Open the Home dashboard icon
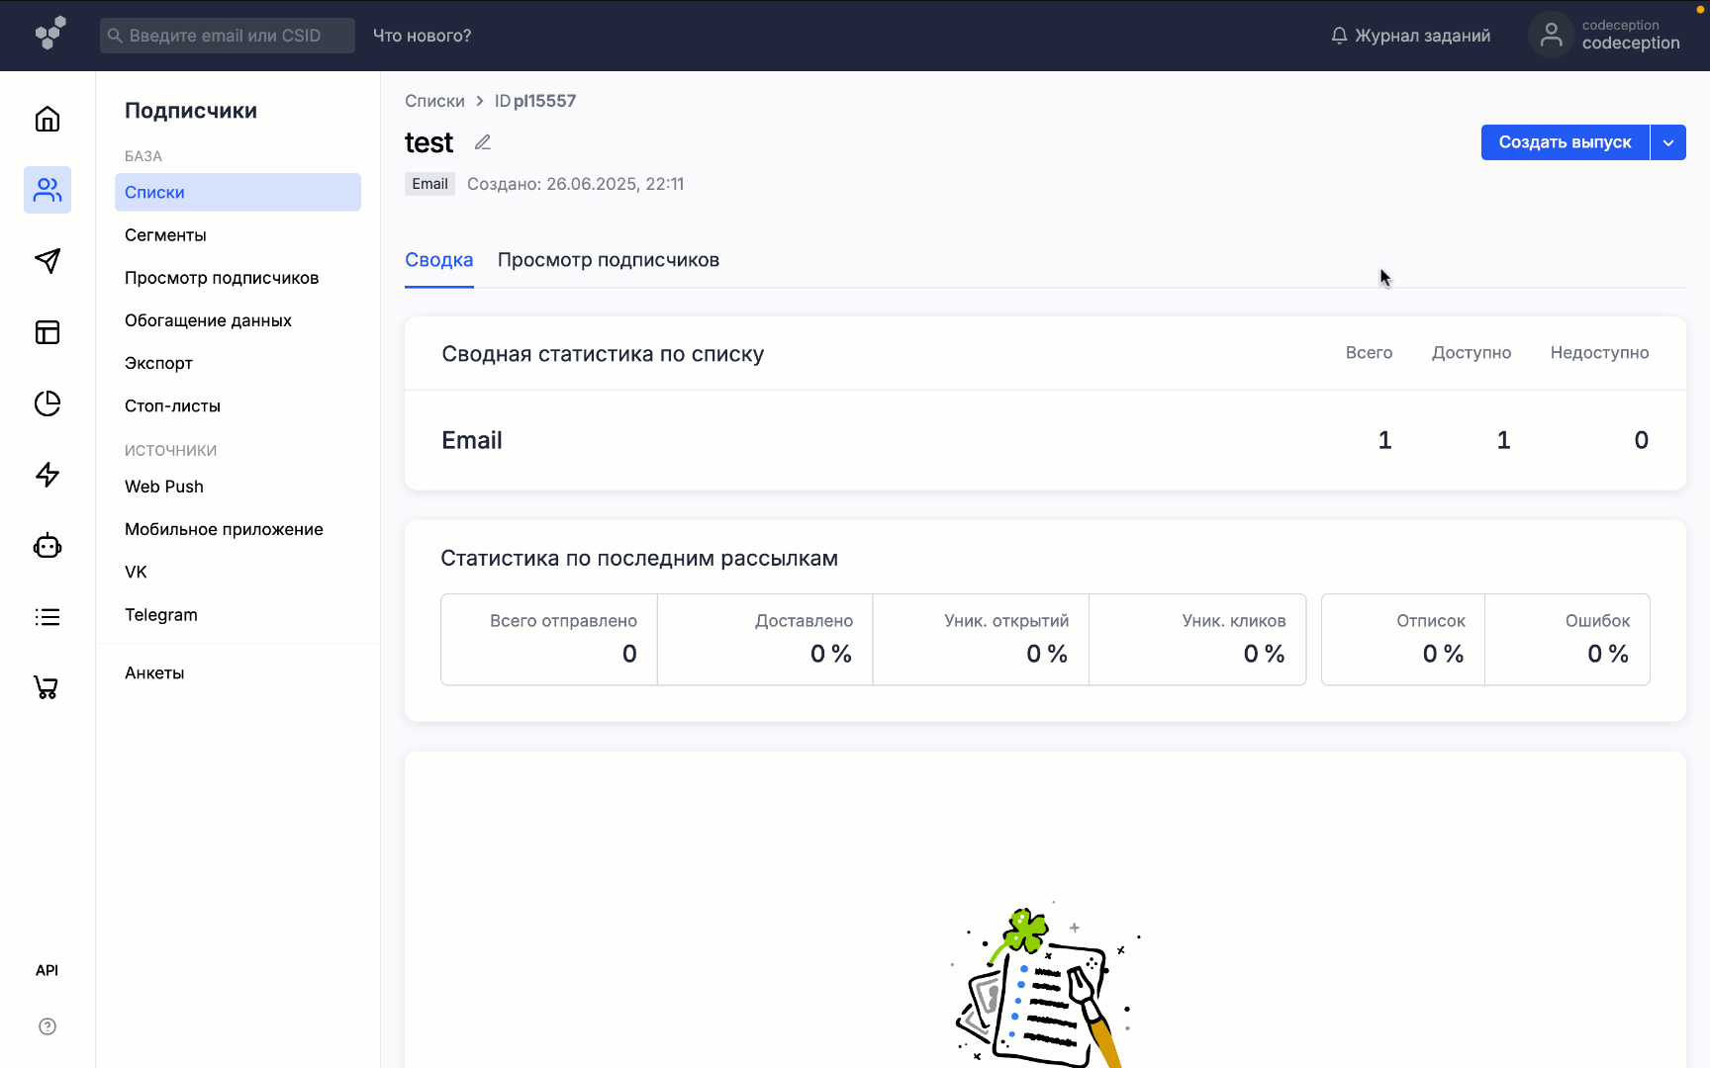Image resolution: width=1710 pixels, height=1068 pixels. click(47, 119)
